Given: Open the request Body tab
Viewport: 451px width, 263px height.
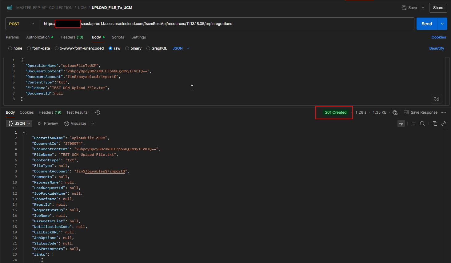Looking at the screenshot, I should coord(98,37).
